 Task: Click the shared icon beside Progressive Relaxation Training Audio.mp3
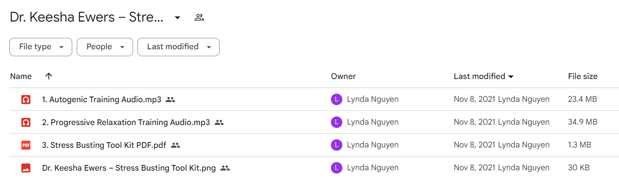click(x=219, y=122)
